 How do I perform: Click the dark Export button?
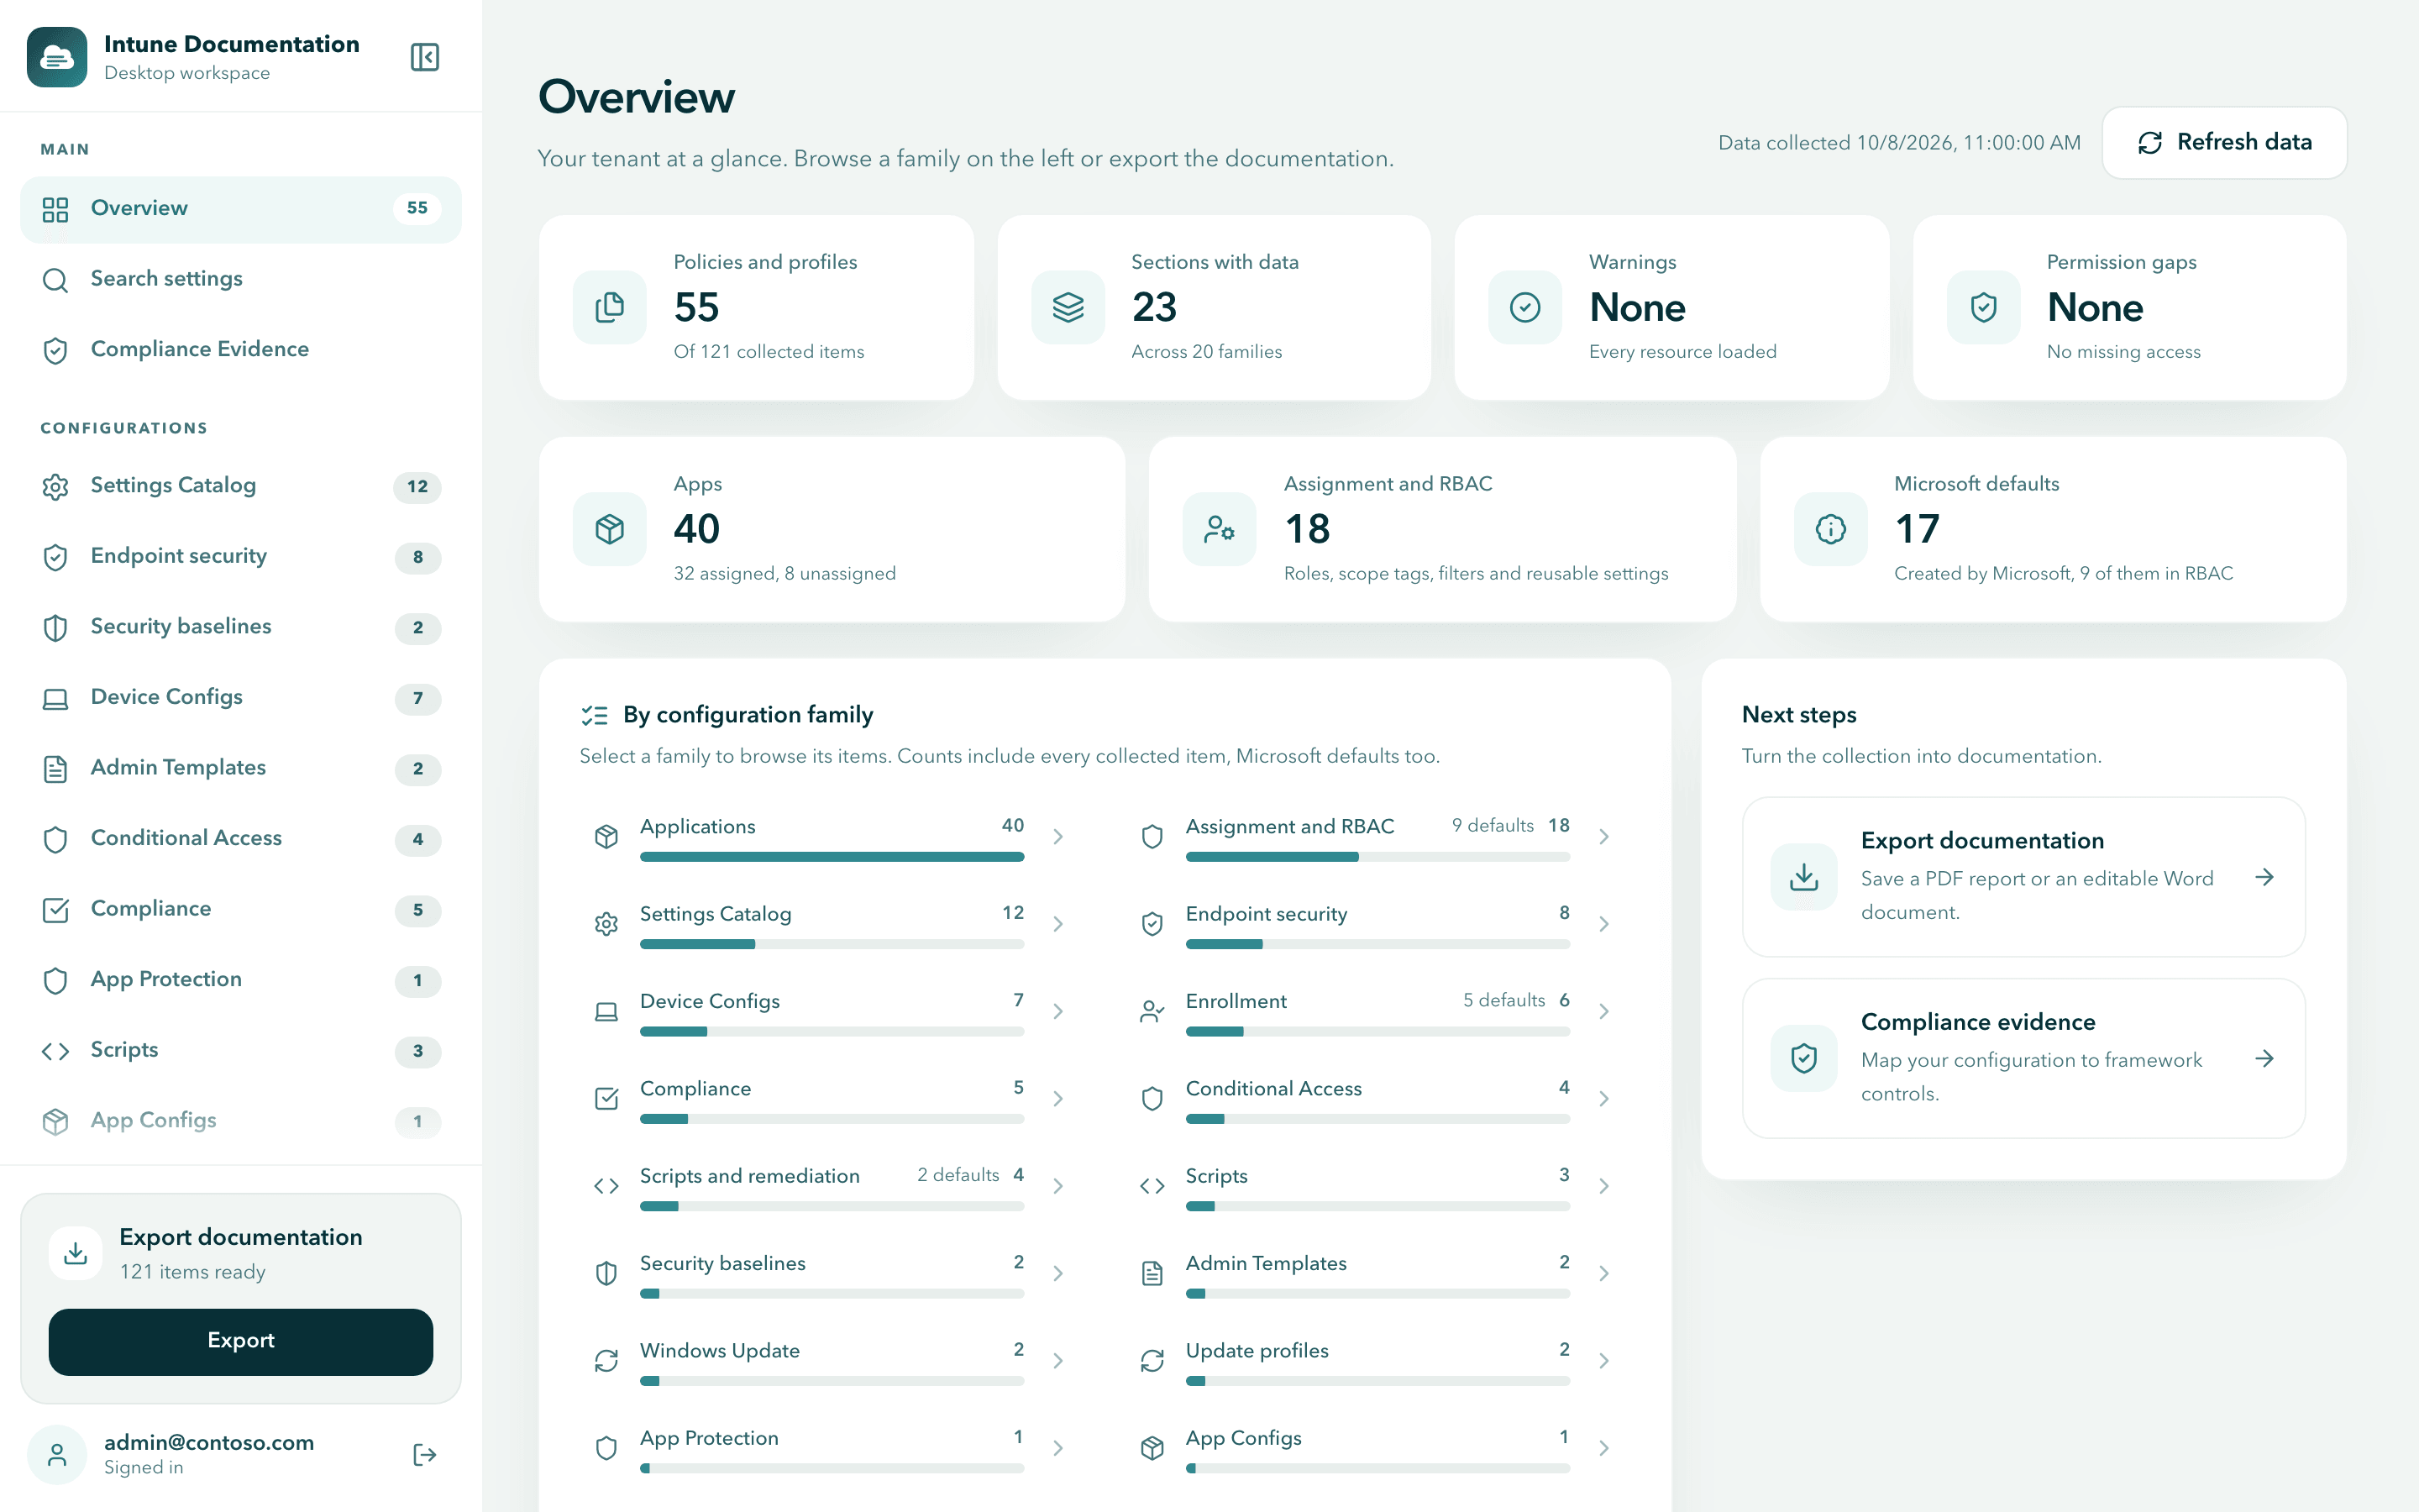[x=241, y=1341]
